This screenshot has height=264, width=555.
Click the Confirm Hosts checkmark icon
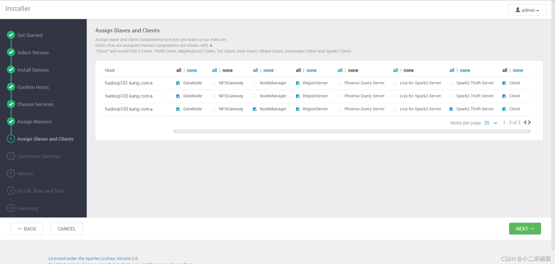11,87
